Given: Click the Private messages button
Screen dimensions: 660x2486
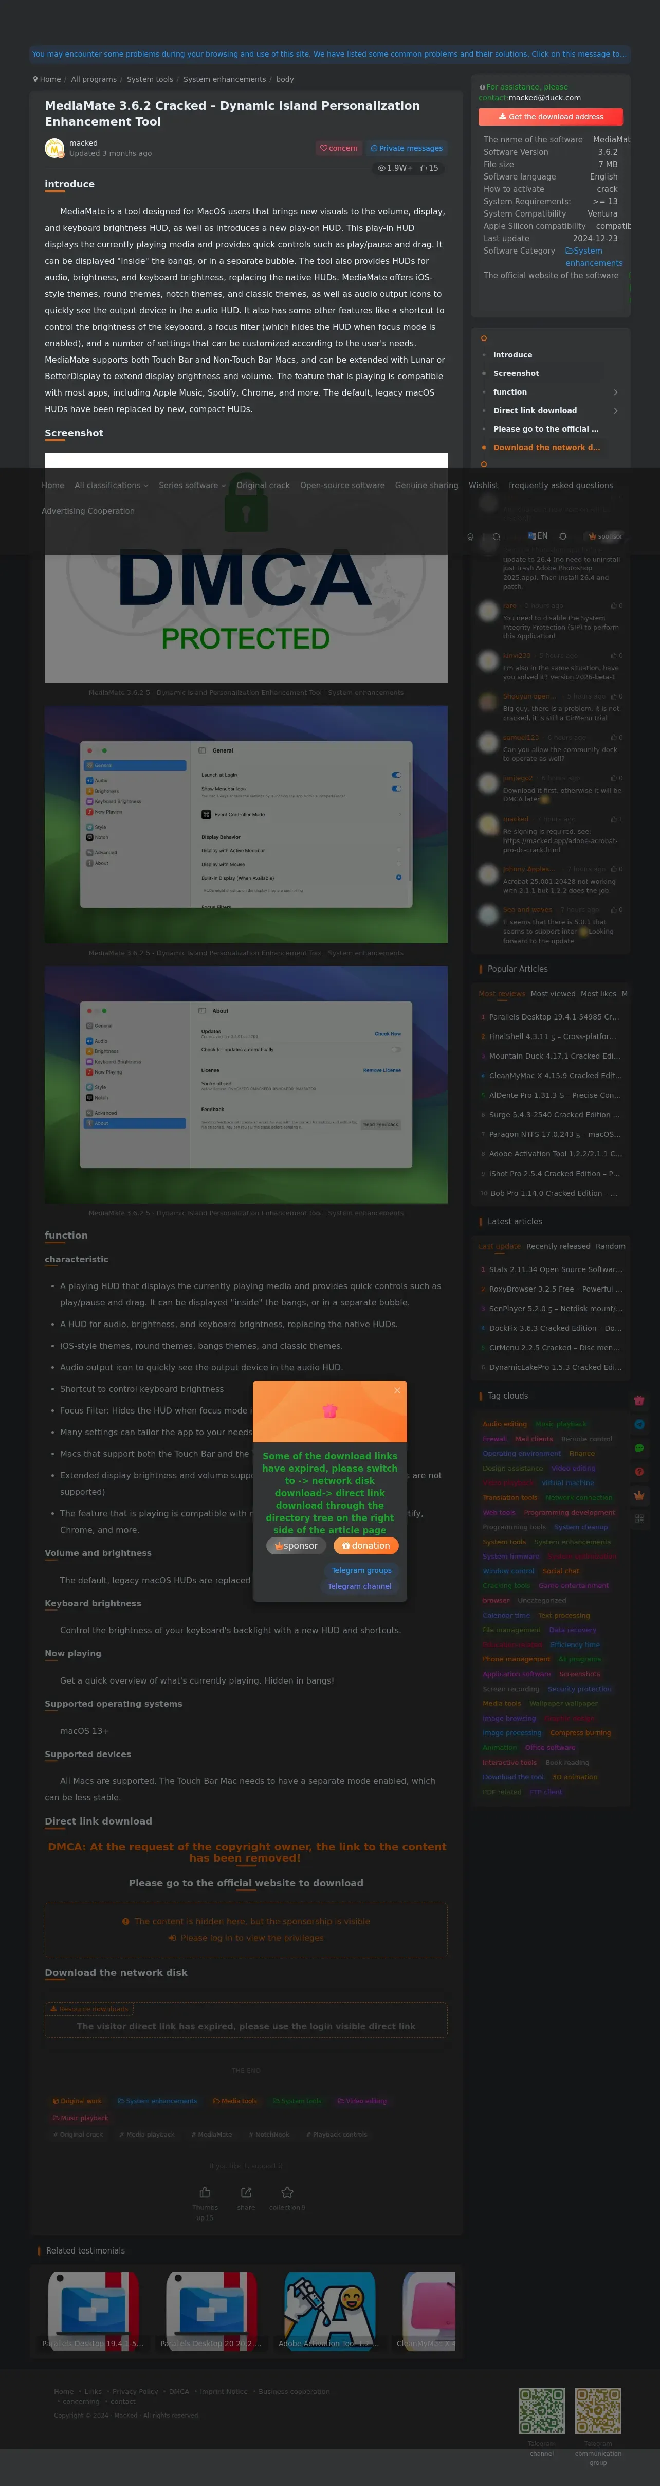Looking at the screenshot, I should coord(406,148).
